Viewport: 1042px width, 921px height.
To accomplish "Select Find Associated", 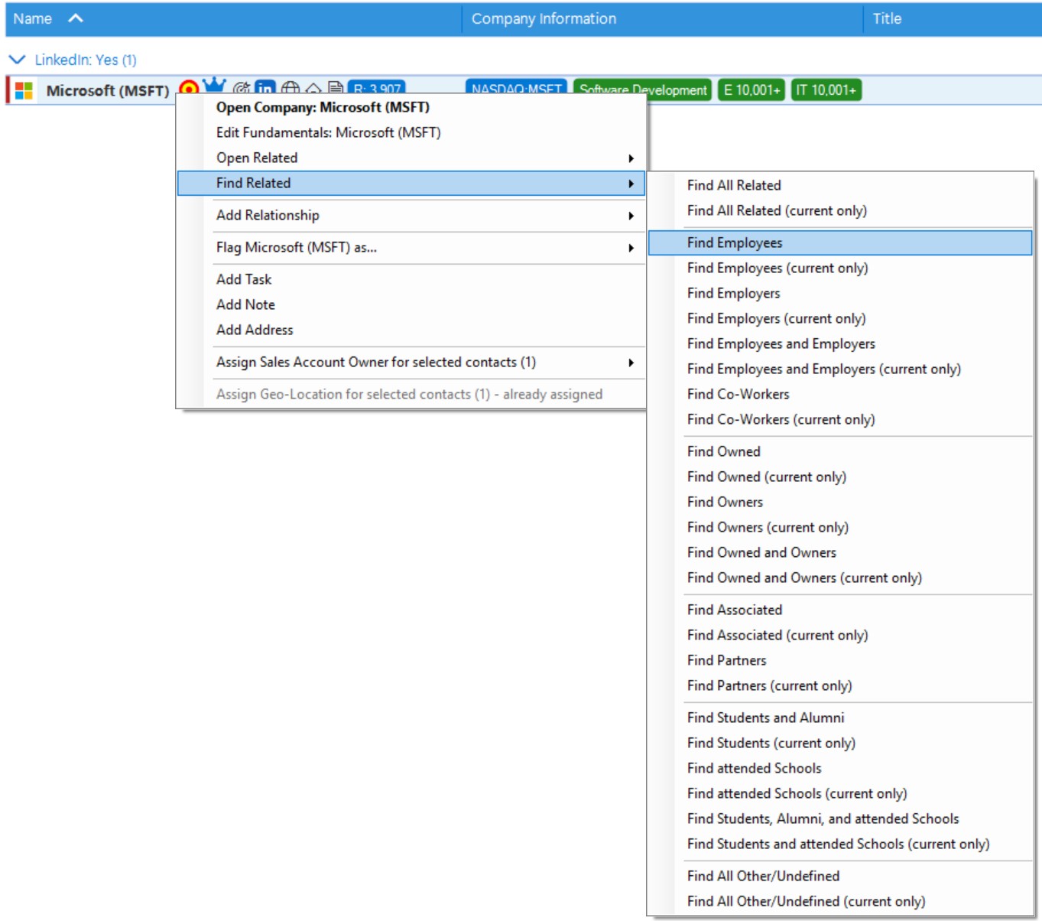I will 840,610.
